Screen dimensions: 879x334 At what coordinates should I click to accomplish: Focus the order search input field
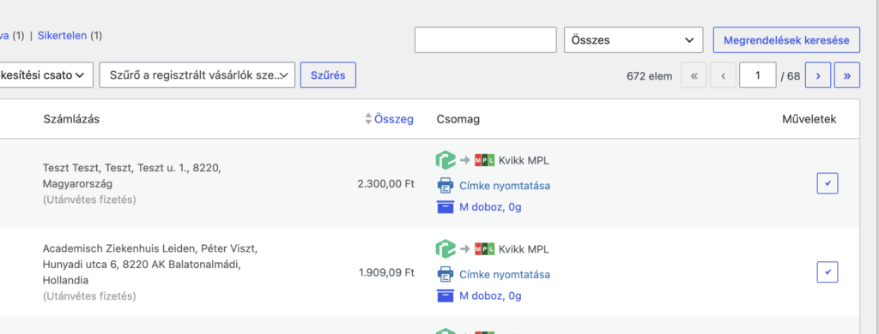[x=486, y=40]
